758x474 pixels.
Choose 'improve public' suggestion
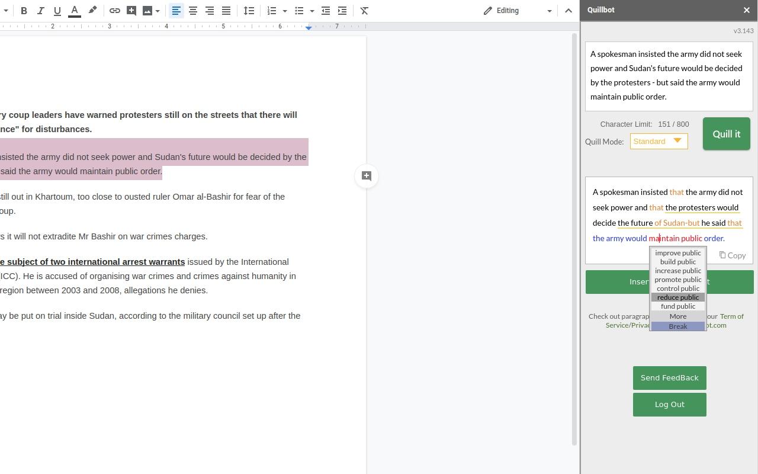click(678, 253)
